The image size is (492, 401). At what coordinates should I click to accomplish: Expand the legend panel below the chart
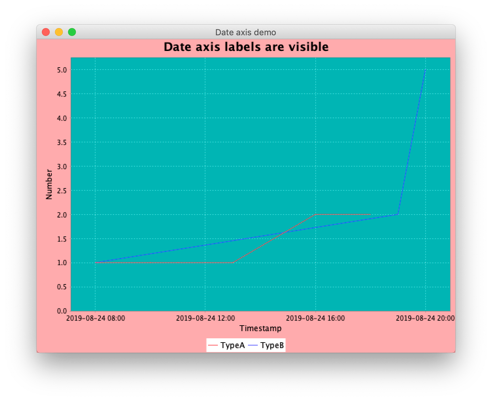tap(246, 345)
